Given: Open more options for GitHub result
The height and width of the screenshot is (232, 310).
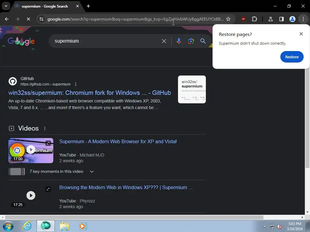Looking at the screenshot, I should click(75, 84).
